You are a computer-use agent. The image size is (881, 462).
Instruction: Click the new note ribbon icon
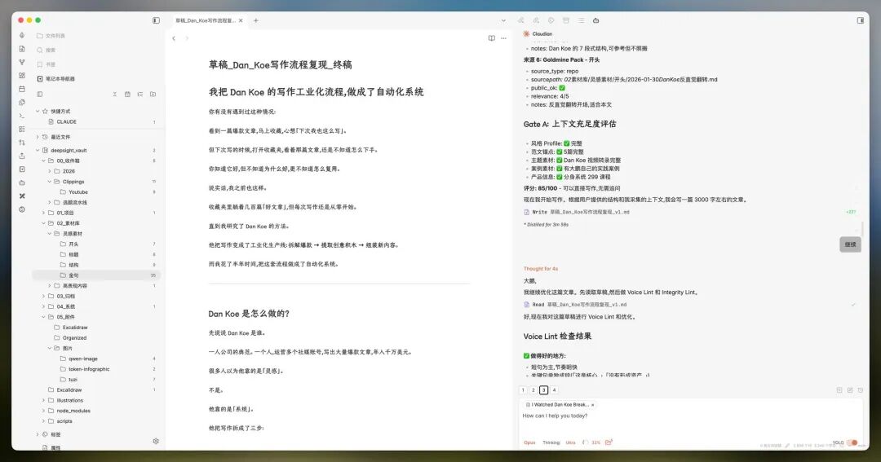coord(22,49)
